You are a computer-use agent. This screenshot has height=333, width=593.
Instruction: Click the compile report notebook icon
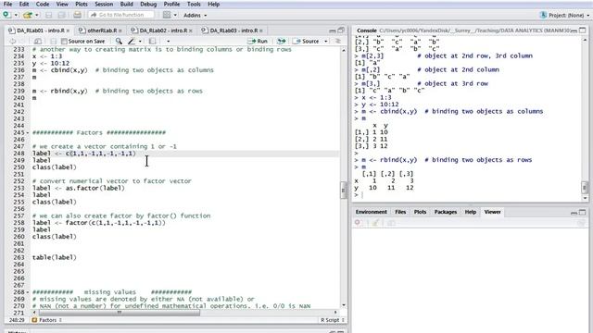(152, 41)
